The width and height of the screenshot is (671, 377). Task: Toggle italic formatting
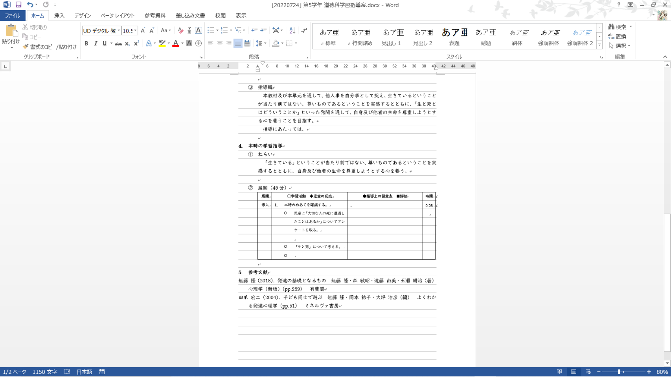click(96, 44)
